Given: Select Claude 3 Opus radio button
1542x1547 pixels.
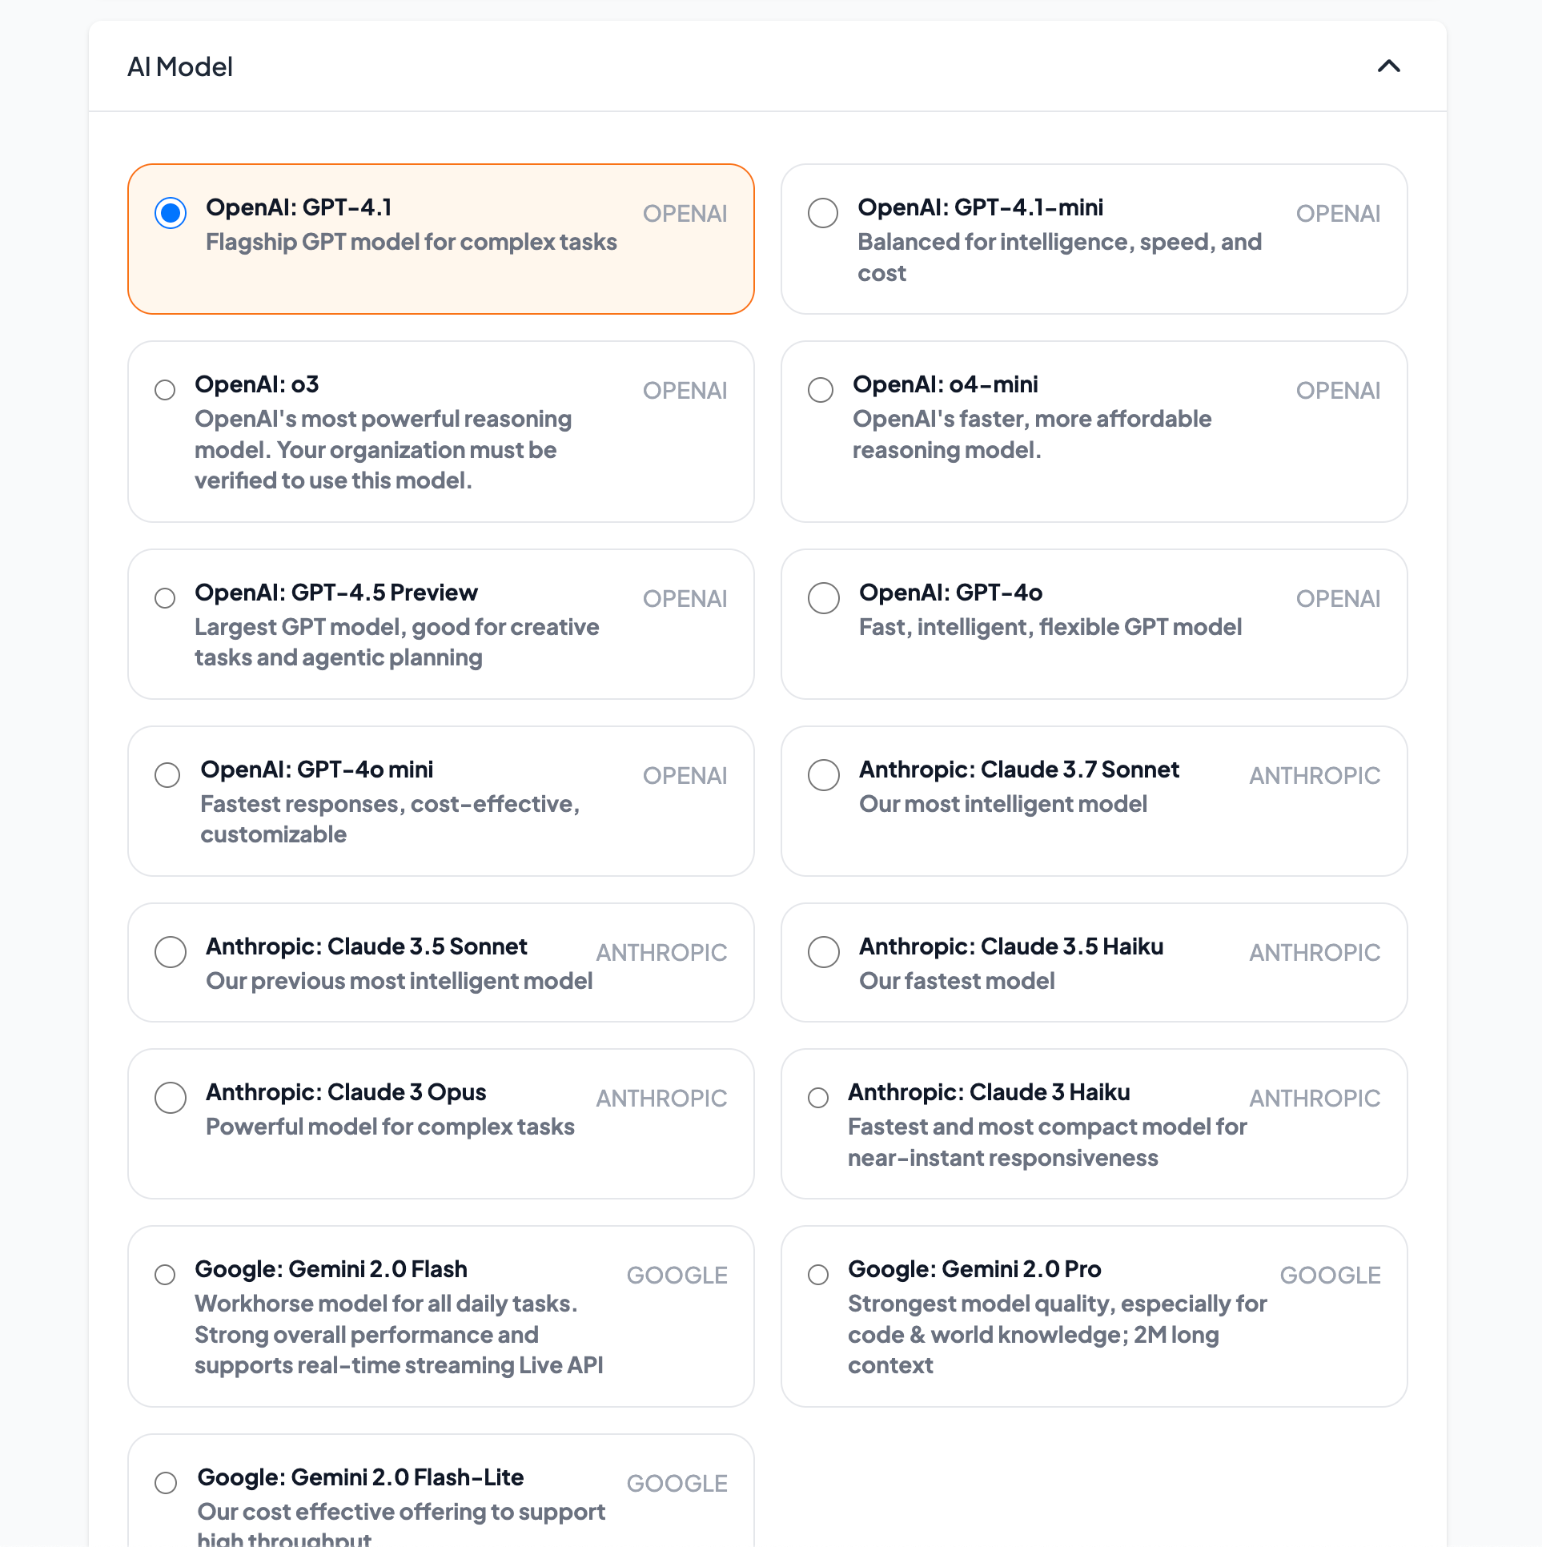Looking at the screenshot, I should (x=171, y=1098).
